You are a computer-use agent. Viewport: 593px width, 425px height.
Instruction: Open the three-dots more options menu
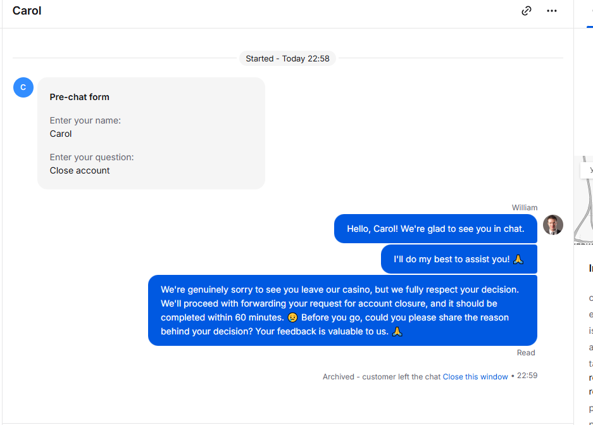click(552, 11)
